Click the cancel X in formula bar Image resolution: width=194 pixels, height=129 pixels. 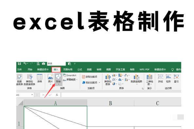(x=43, y=95)
